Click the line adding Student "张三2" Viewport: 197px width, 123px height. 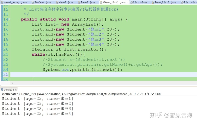click(x=76, y=34)
